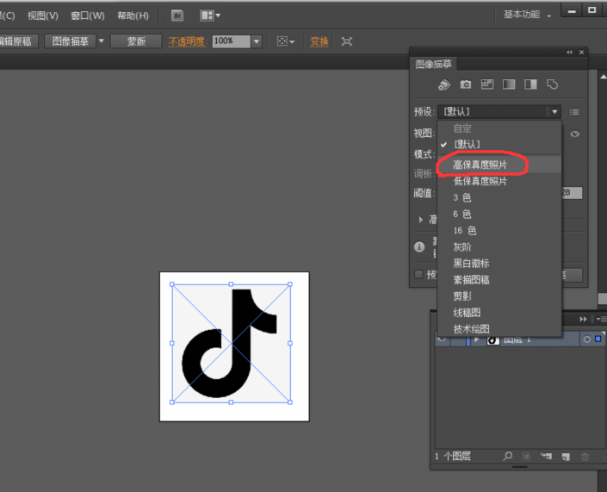
Task: Click the 蒙版 button
Action: click(136, 41)
